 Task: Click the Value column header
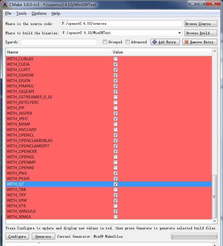click(161, 52)
